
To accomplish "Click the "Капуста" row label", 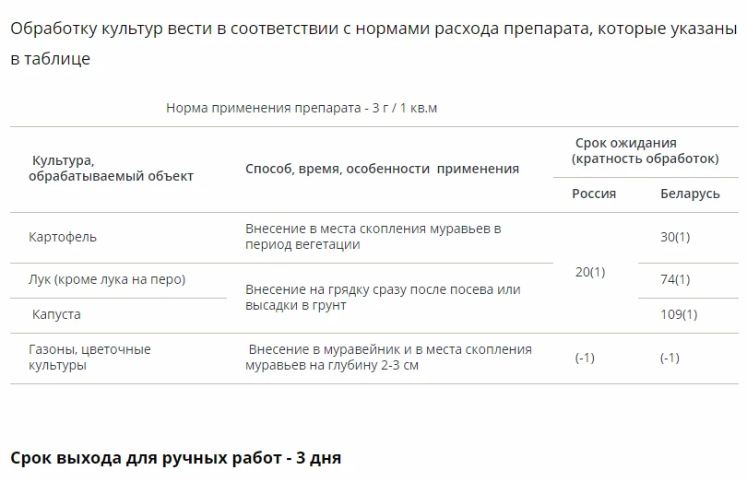I will tap(56, 314).
